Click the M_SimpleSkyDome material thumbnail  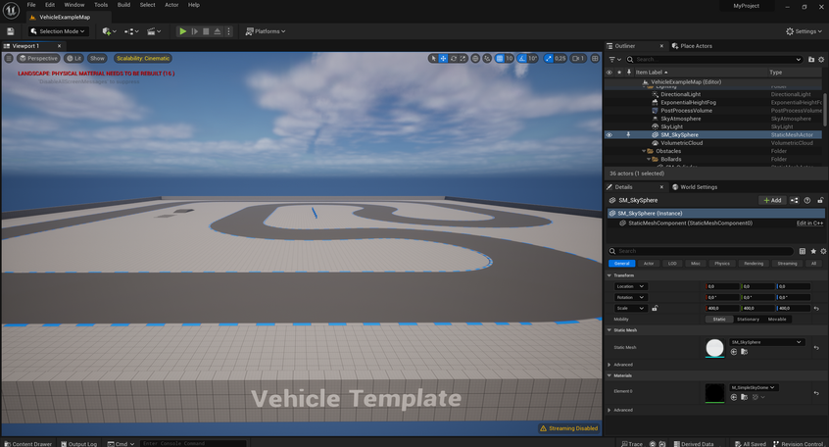[714, 392]
